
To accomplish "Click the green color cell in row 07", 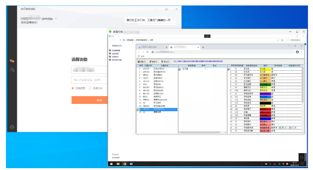I will (x=265, y=84).
